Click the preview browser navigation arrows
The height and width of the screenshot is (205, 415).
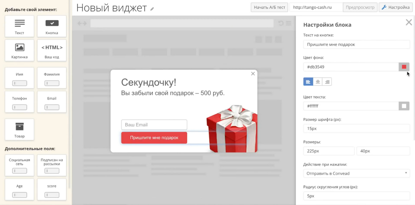tap(82, 23)
